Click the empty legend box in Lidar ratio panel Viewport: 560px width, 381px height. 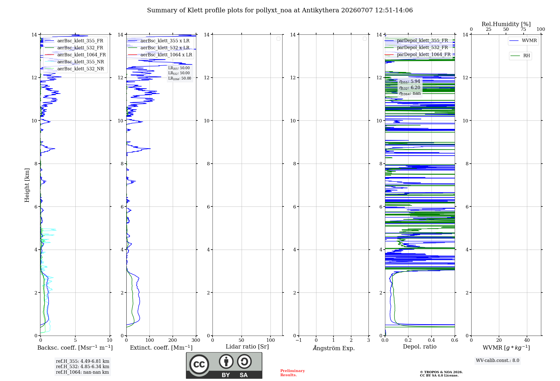278,39
